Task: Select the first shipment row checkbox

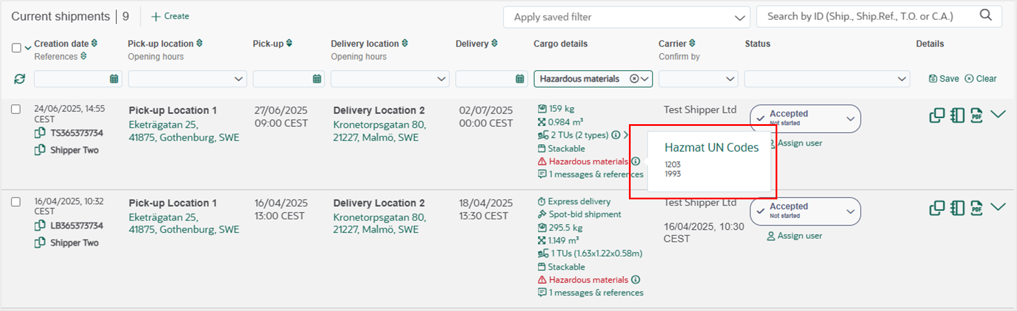Action: coord(16,109)
